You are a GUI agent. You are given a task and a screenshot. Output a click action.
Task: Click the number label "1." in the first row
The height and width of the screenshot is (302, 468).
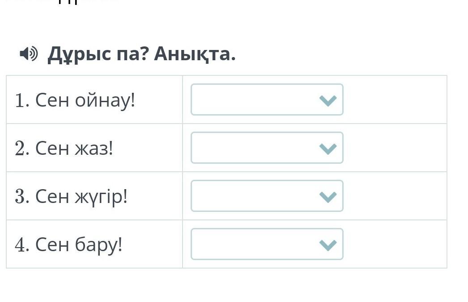tap(22, 100)
